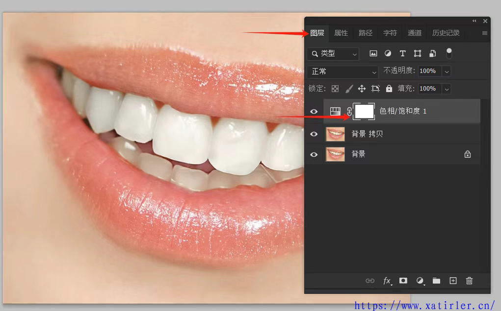Expand the 不透明度 opacity dropdown arrow
The height and width of the screenshot is (311, 501).
click(x=447, y=72)
